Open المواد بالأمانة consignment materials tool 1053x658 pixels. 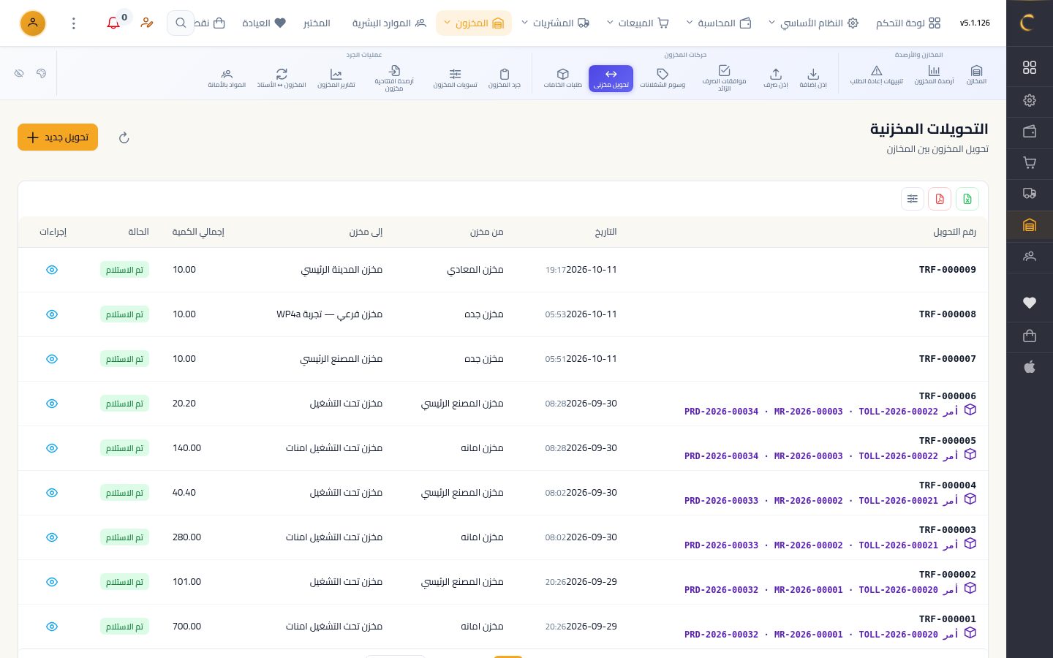coord(227,78)
